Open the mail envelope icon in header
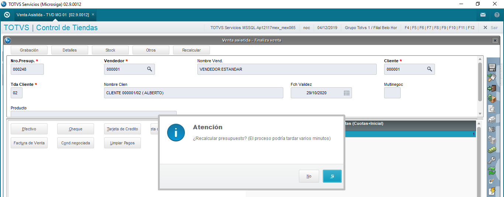 point(483,15)
